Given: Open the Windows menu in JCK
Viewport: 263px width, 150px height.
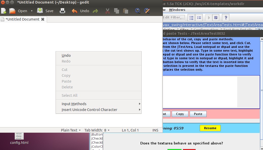Looking at the screenshot, I should (x=177, y=10).
